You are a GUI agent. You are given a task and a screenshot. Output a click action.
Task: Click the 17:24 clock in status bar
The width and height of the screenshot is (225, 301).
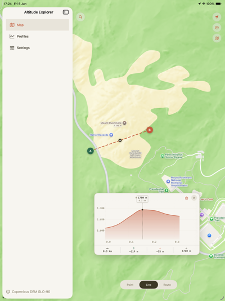[x=8, y=3]
